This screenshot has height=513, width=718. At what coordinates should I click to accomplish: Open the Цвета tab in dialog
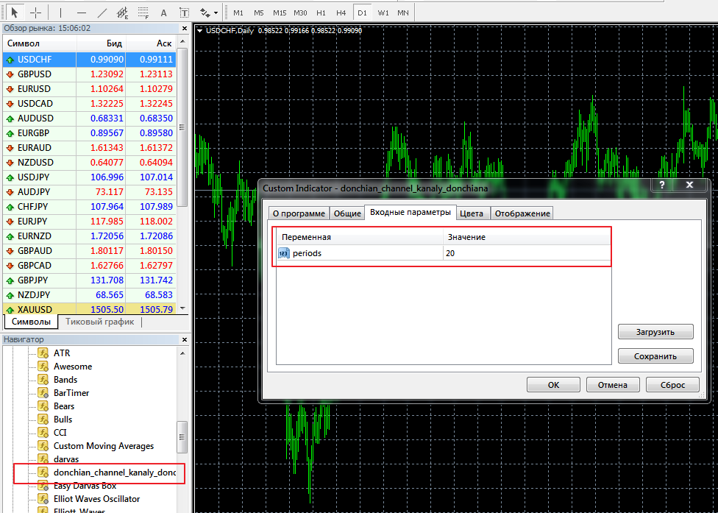coord(472,213)
